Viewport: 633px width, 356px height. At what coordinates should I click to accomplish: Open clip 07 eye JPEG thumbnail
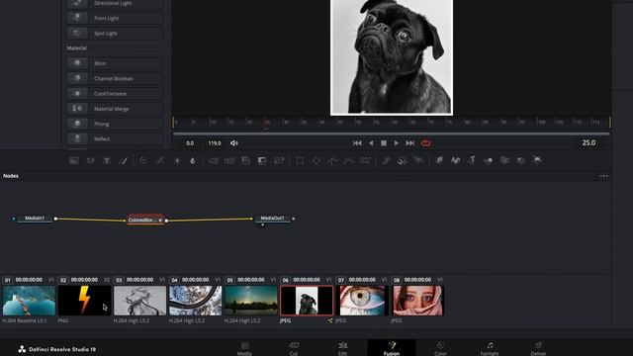point(362,301)
